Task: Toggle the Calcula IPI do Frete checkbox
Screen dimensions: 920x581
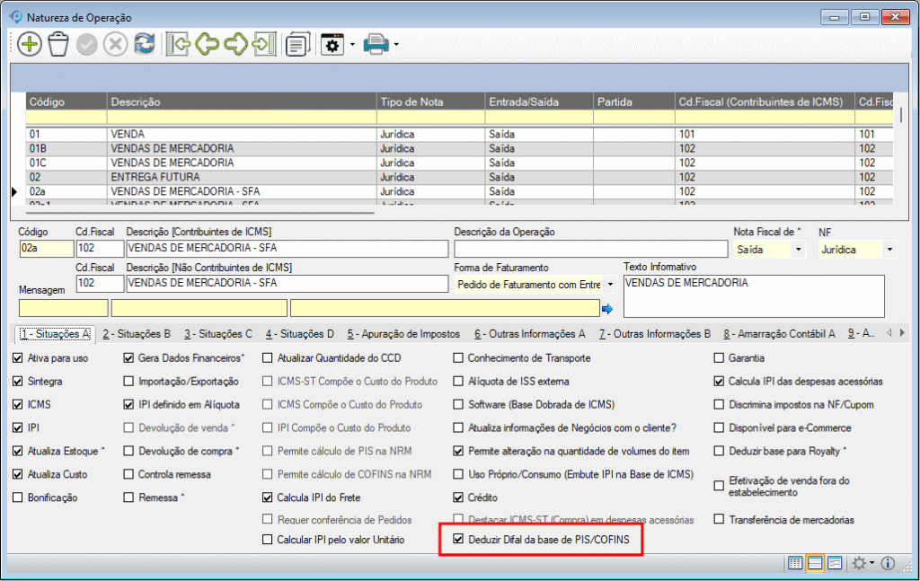Action: coord(268,497)
